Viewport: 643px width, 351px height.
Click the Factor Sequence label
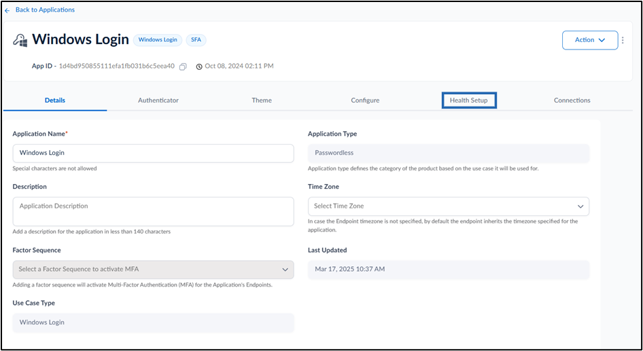click(x=37, y=251)
